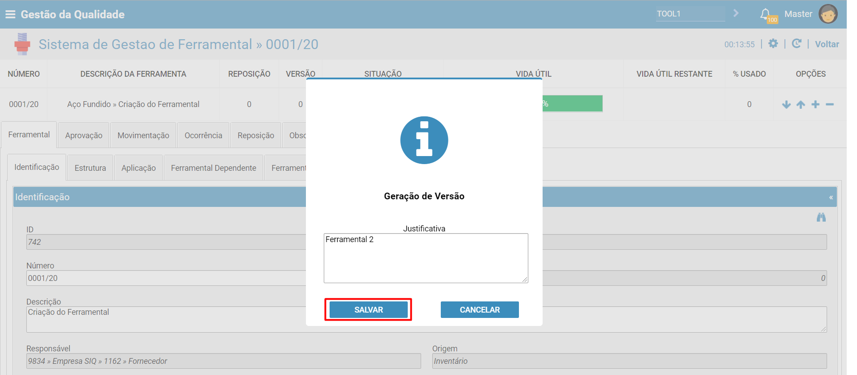The image size is (857, 375).
Task: Open the Reposição tab
Action: pos(256,136)
